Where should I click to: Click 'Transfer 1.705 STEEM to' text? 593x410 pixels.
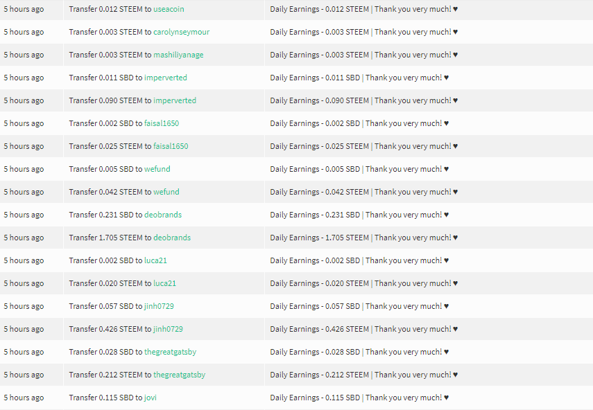pos(110,238)
